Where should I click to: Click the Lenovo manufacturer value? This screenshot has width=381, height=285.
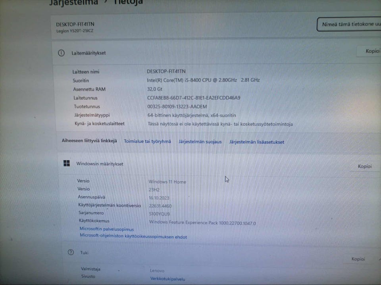tap(157, 270)
